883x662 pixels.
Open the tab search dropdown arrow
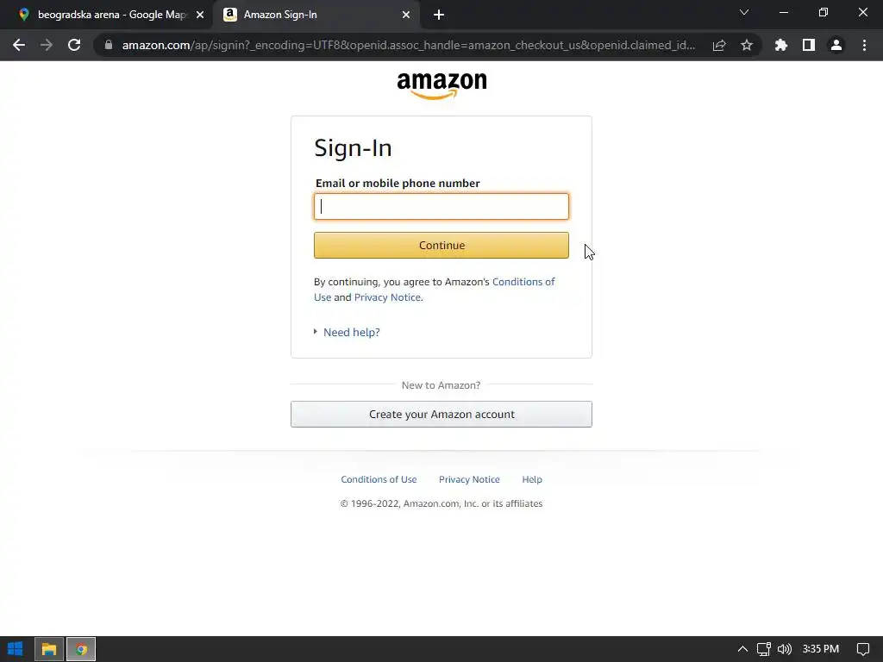744,12
